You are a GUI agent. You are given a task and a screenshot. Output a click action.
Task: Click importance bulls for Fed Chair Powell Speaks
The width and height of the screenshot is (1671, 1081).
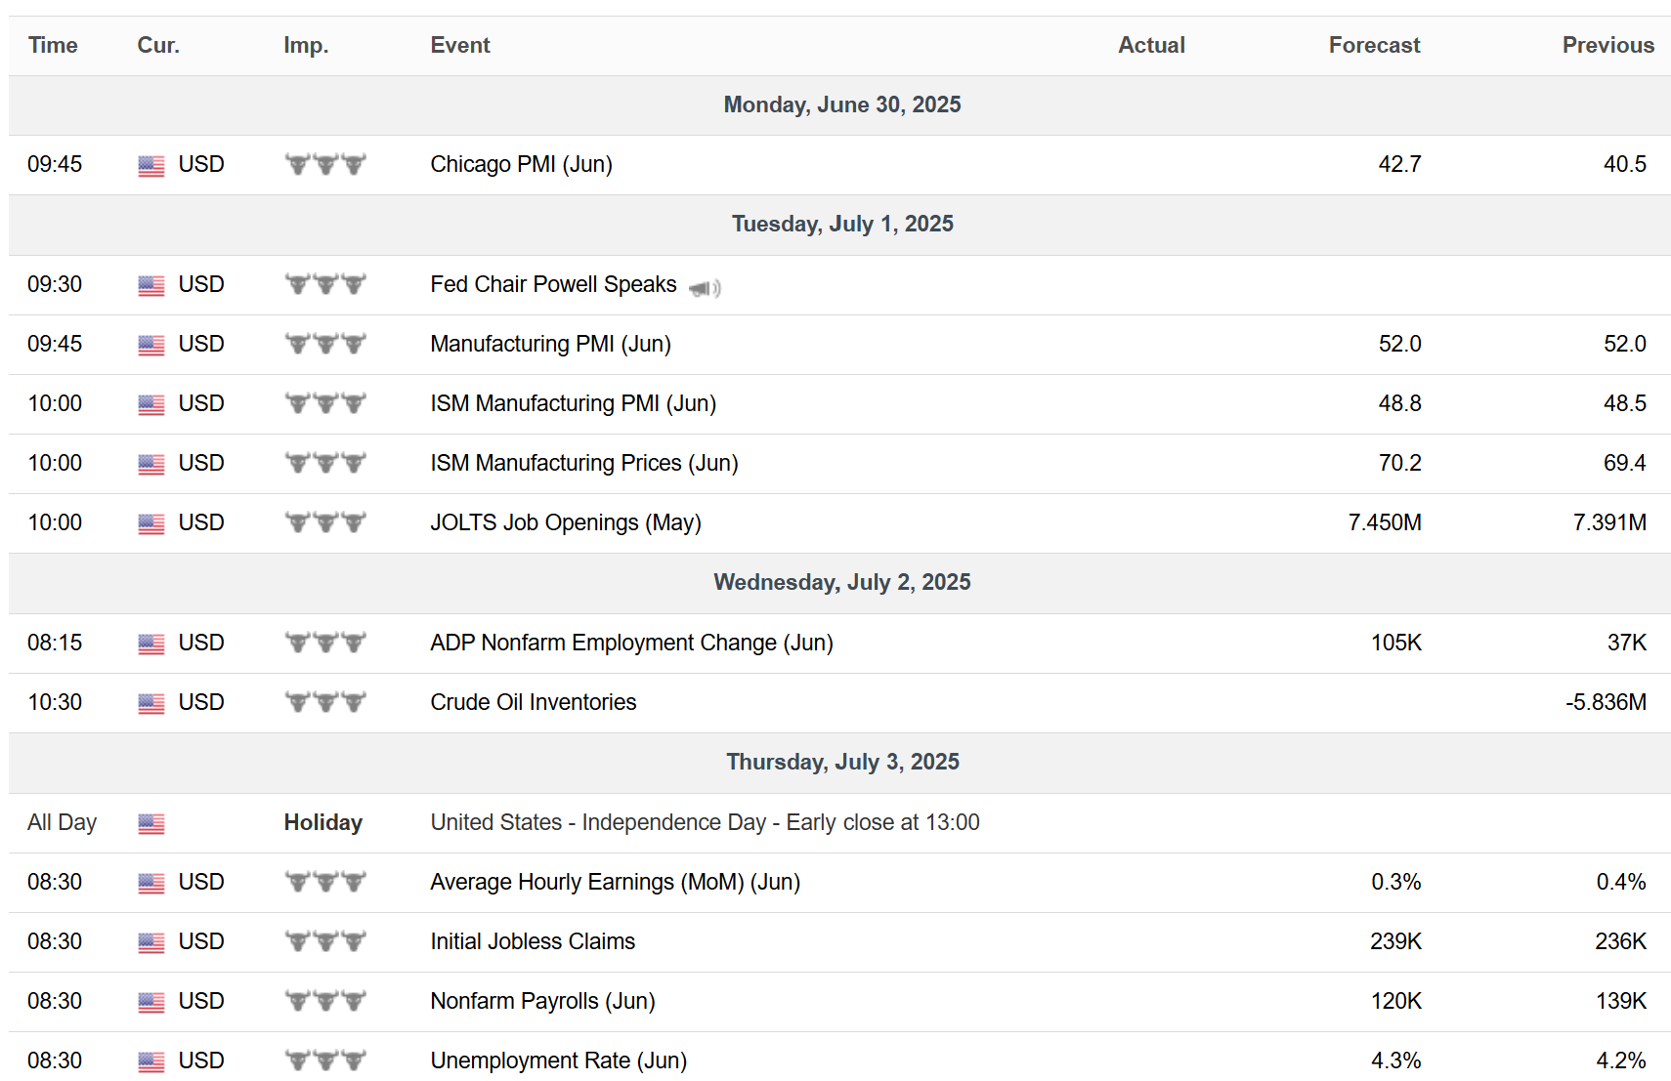(x=325, y=284)
